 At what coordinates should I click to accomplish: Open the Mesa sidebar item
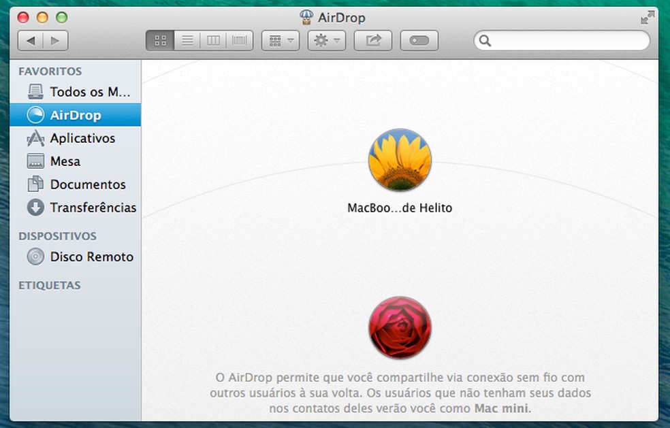pyautogui.click(x=68, y=161)
